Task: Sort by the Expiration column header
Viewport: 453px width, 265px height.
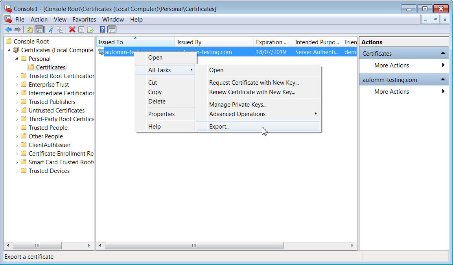Action: tap(272, 42)
